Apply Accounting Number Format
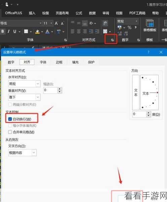Image resolution: width=167 pixels, height=202 pixels. pos(120,27)
